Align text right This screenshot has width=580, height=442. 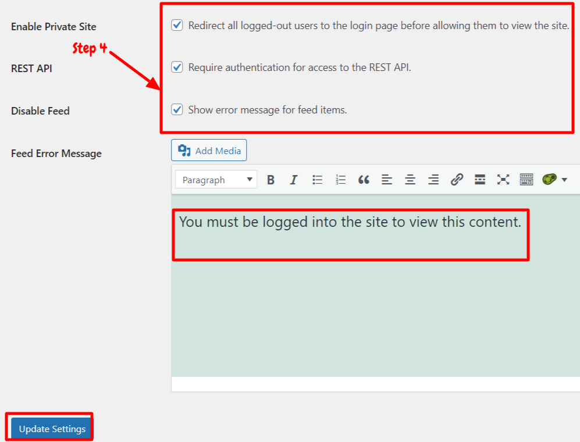tap(433, 180)
